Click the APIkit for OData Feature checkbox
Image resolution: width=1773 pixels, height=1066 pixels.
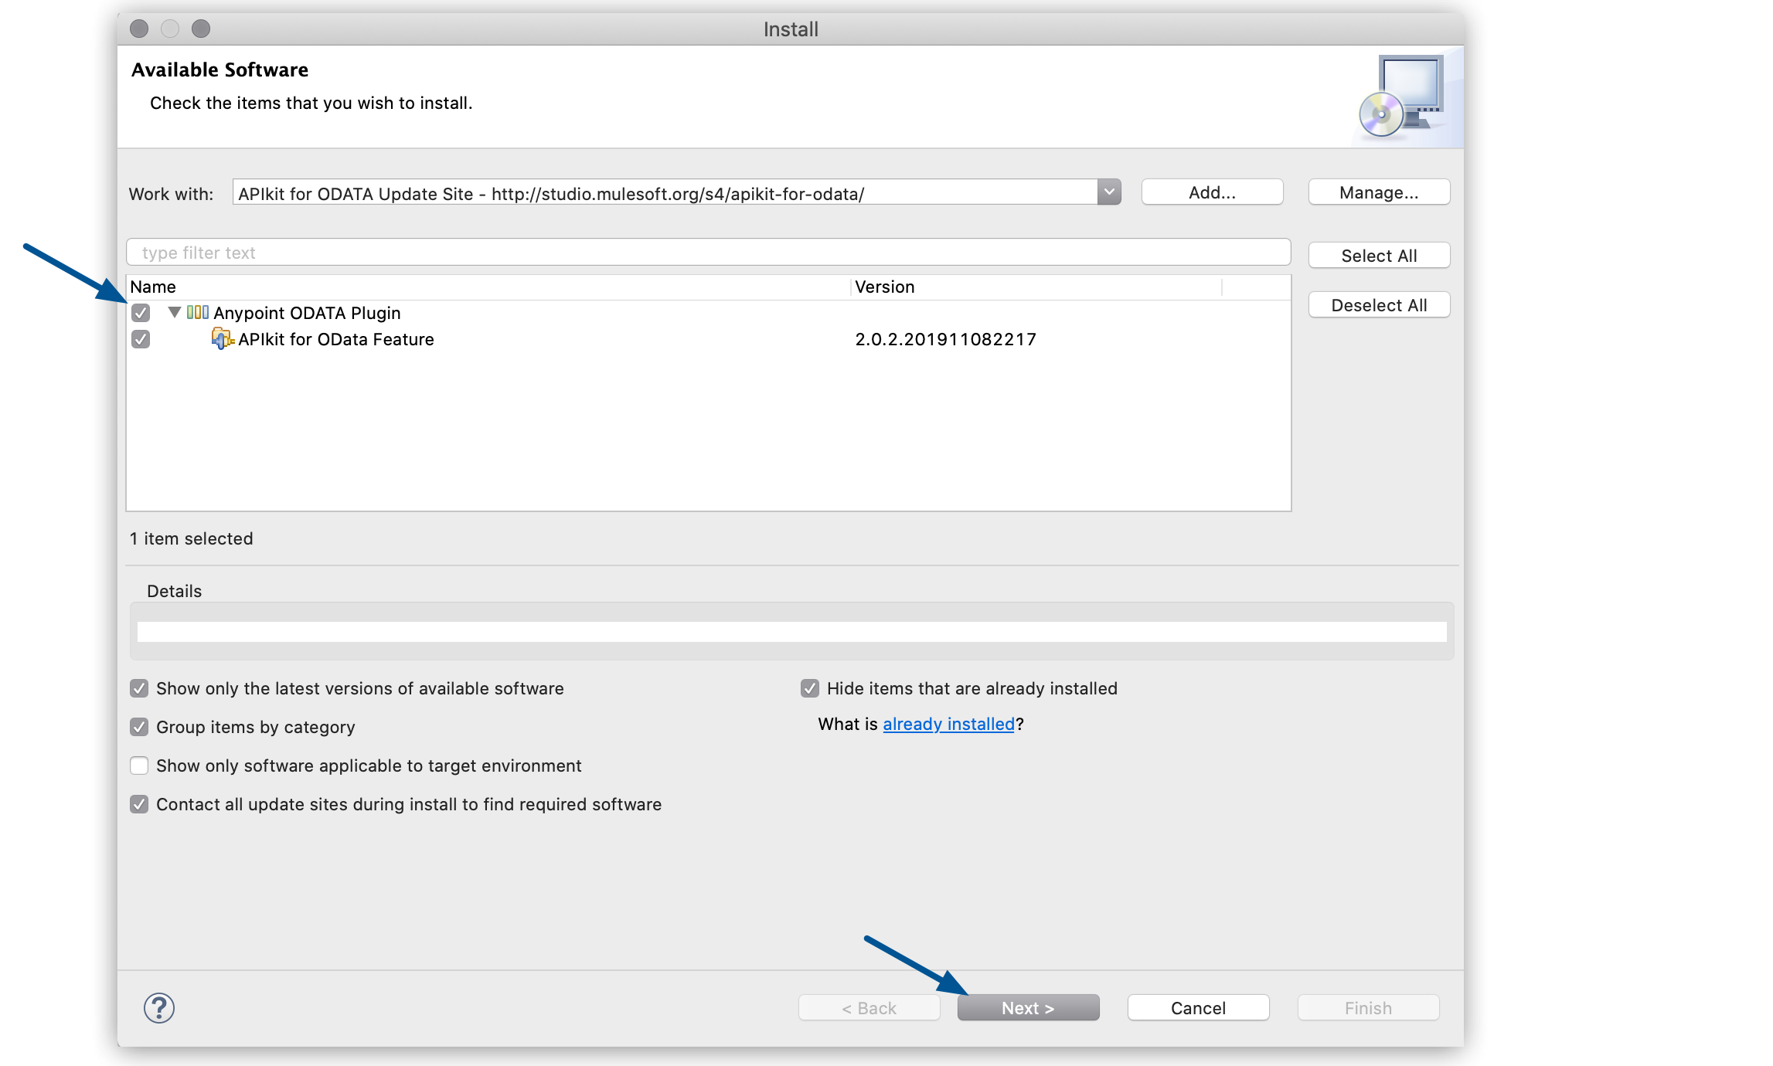[x=142, y=339]
